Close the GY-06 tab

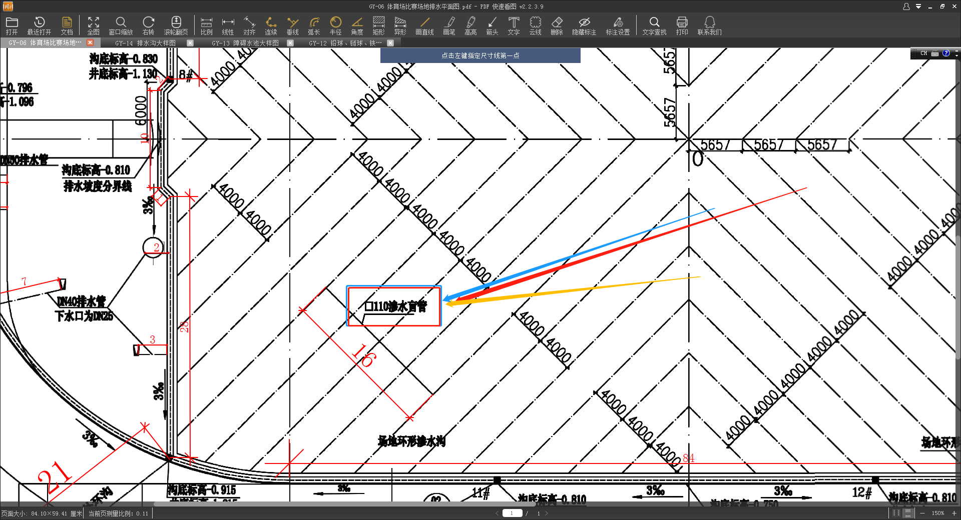[90, 43]
